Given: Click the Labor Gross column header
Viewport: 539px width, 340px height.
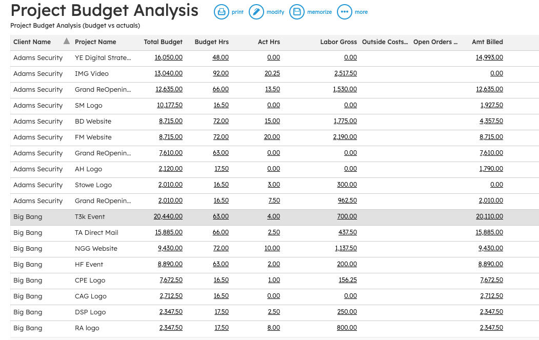Looking at the screenshot, I should click(338, 42).
